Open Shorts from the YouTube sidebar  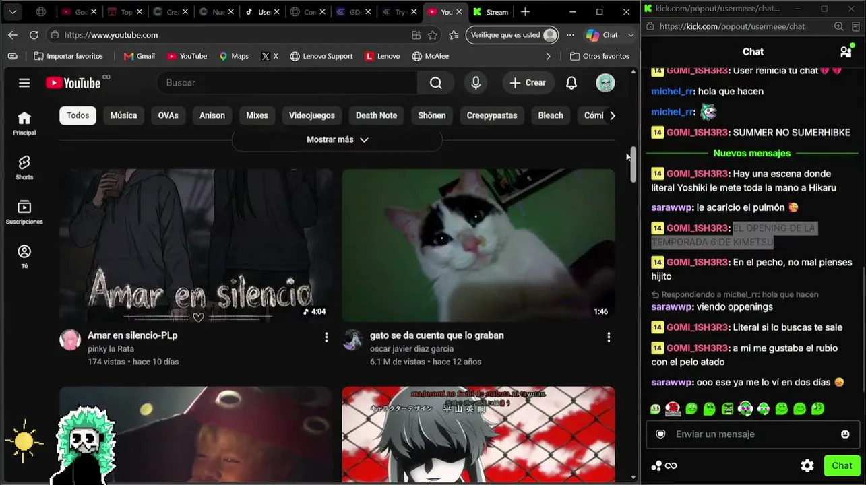pyautogui.click(x=24, y=168)
